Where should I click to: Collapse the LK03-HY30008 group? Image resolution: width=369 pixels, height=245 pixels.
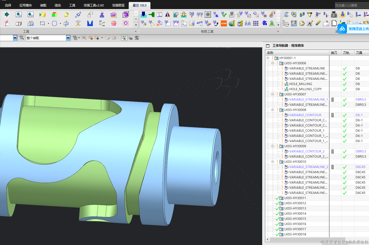click(272, 110)
